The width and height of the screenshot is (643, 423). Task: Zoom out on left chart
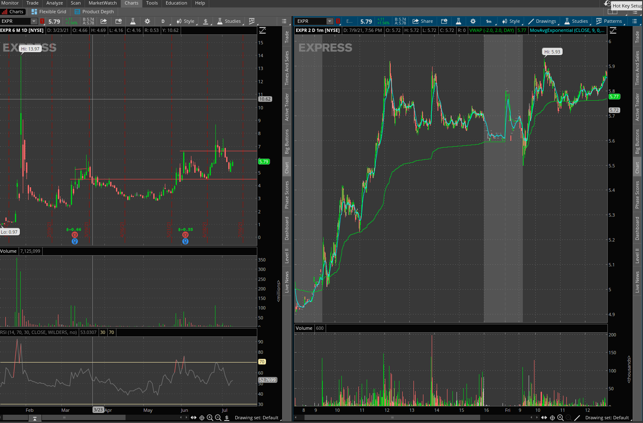[218, 418]
